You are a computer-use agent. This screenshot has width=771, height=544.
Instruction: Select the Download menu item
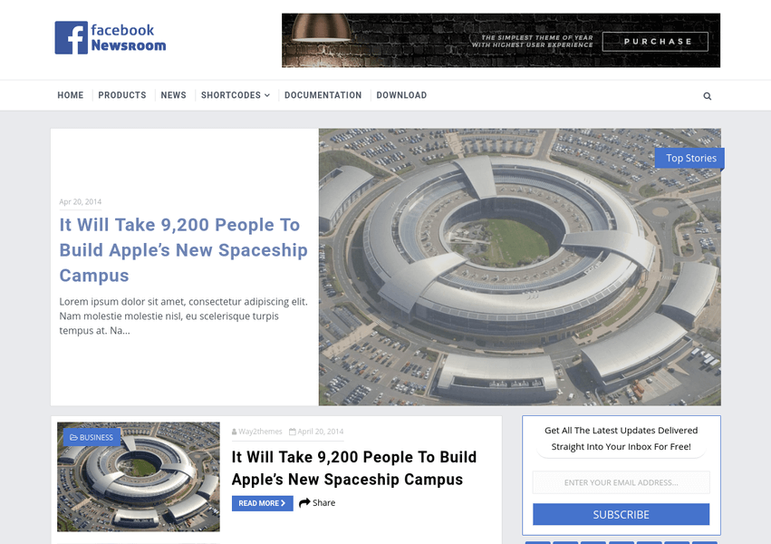tap(401, 95)
